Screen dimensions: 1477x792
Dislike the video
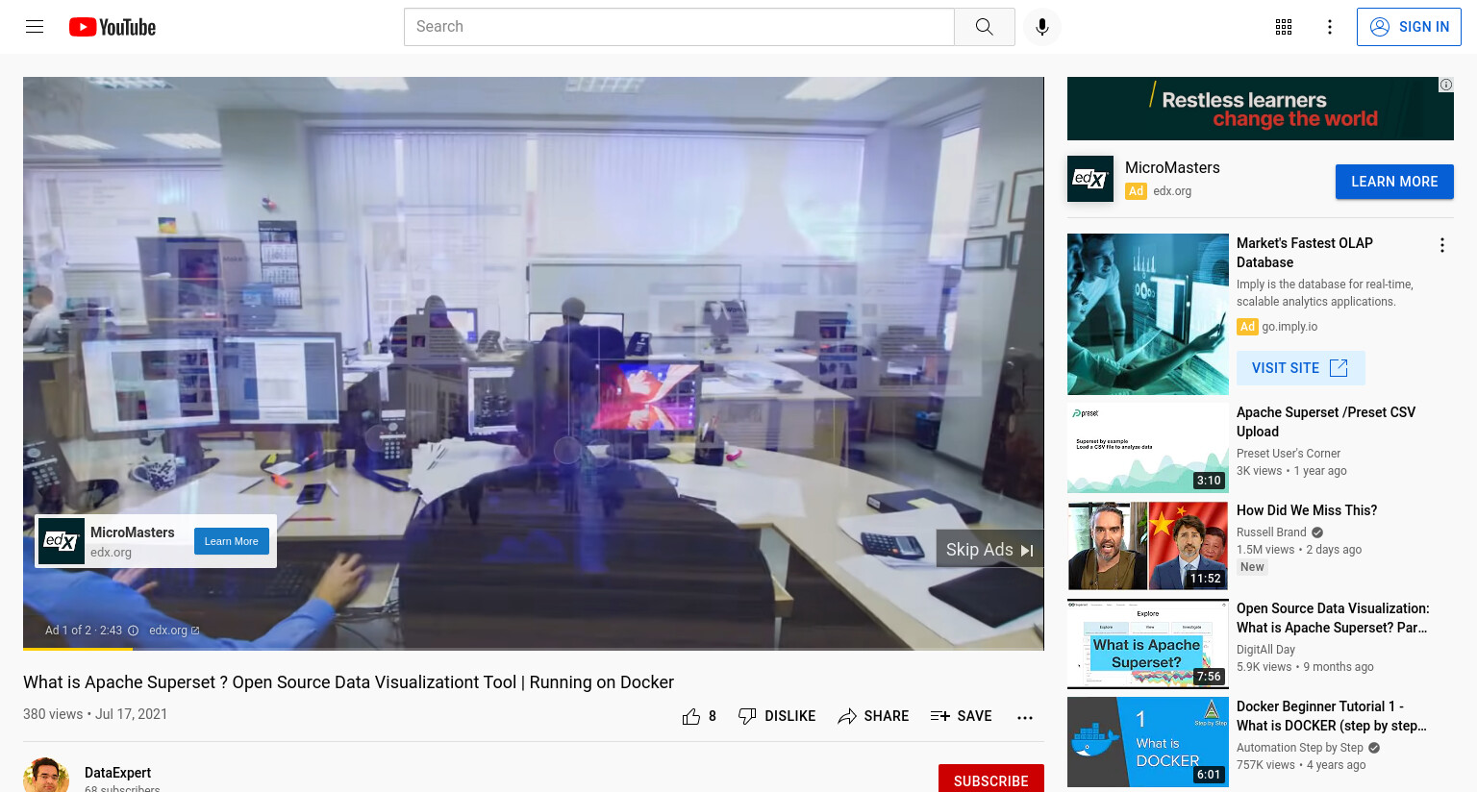click(x=777, y=716)
